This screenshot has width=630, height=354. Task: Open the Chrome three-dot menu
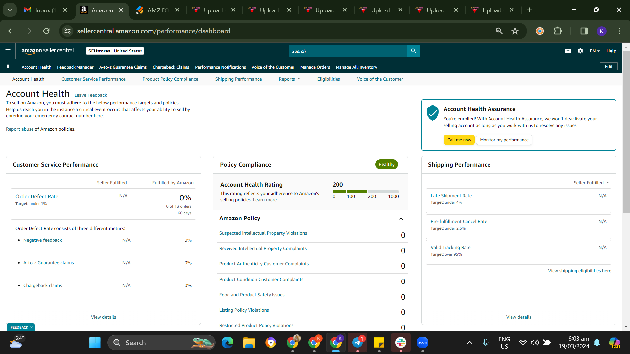[x=619, y=31]
